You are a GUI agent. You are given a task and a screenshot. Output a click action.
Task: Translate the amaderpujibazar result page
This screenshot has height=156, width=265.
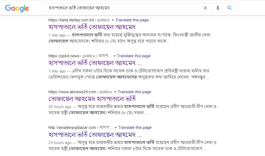click(x=135, y=128)
